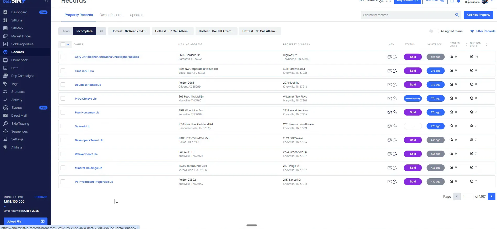The width and height of the screenshot is (497, 229).
Task: Open Sold status for Weaver Doors Llc
Action: pyautogui.click(x=413, y=154)
